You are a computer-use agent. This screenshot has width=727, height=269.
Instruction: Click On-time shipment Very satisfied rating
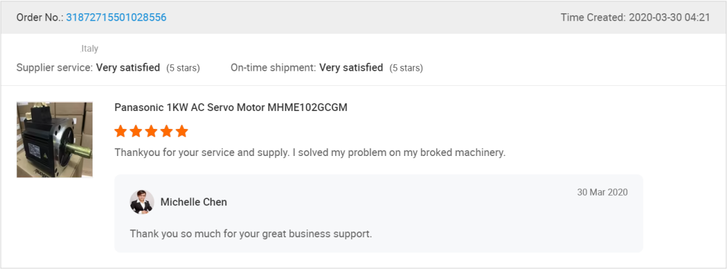[351, 67]
